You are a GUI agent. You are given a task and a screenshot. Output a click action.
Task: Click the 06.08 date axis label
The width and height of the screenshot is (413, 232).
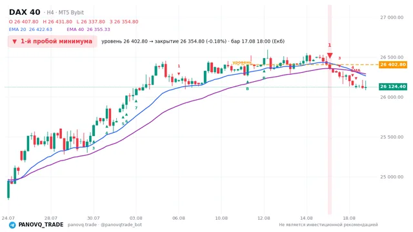(x=179, y=218)
